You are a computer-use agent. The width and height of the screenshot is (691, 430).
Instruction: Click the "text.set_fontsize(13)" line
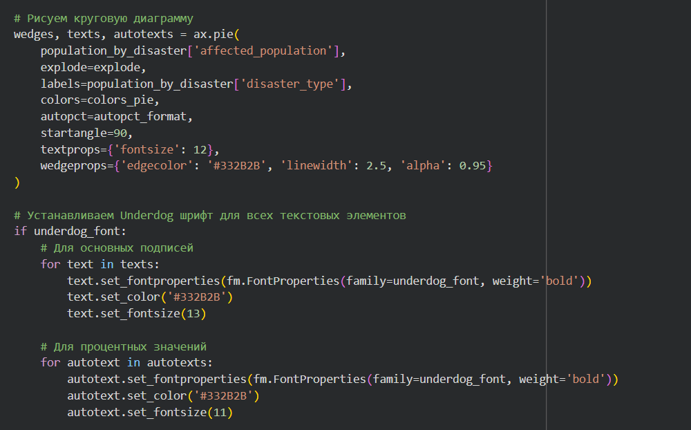(x=137, y=314)
